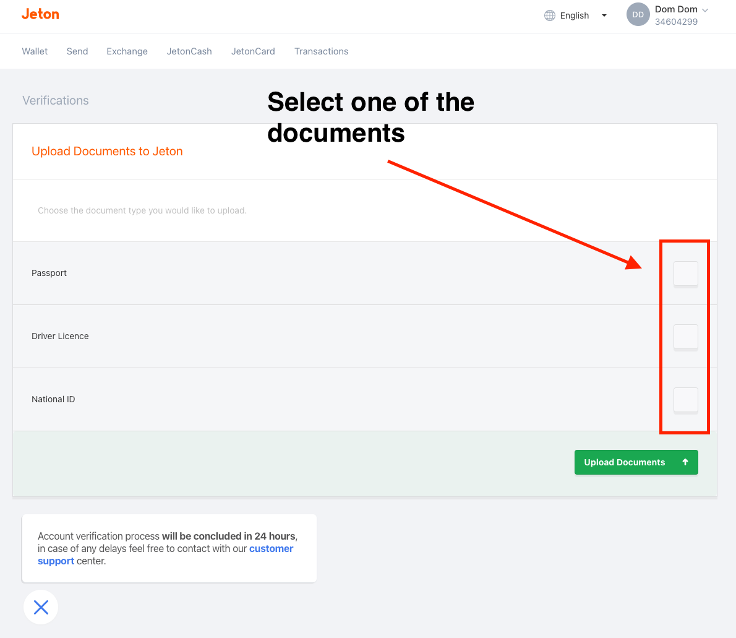Go to the JetonCard section
The width and height of the screenshot is (736, 638).
pyautogui.click(x=253, y=51)
